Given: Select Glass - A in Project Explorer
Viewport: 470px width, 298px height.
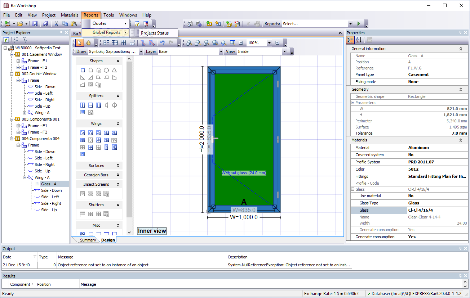Looking at the screenshot, I should tap(49, 184).
